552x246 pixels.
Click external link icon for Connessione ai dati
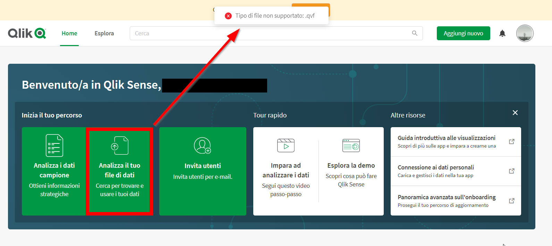pyautogui.click(x=512, y=171)
